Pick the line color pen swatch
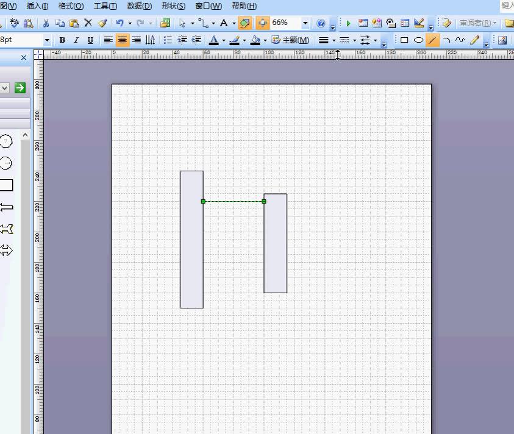Viewport: 514px width, 434px height. point(234,40)
